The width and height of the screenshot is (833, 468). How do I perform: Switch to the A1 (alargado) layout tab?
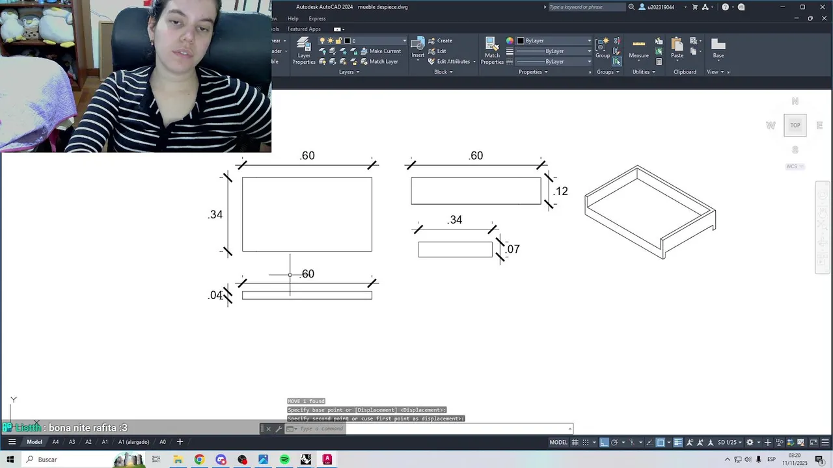(133, 442)
